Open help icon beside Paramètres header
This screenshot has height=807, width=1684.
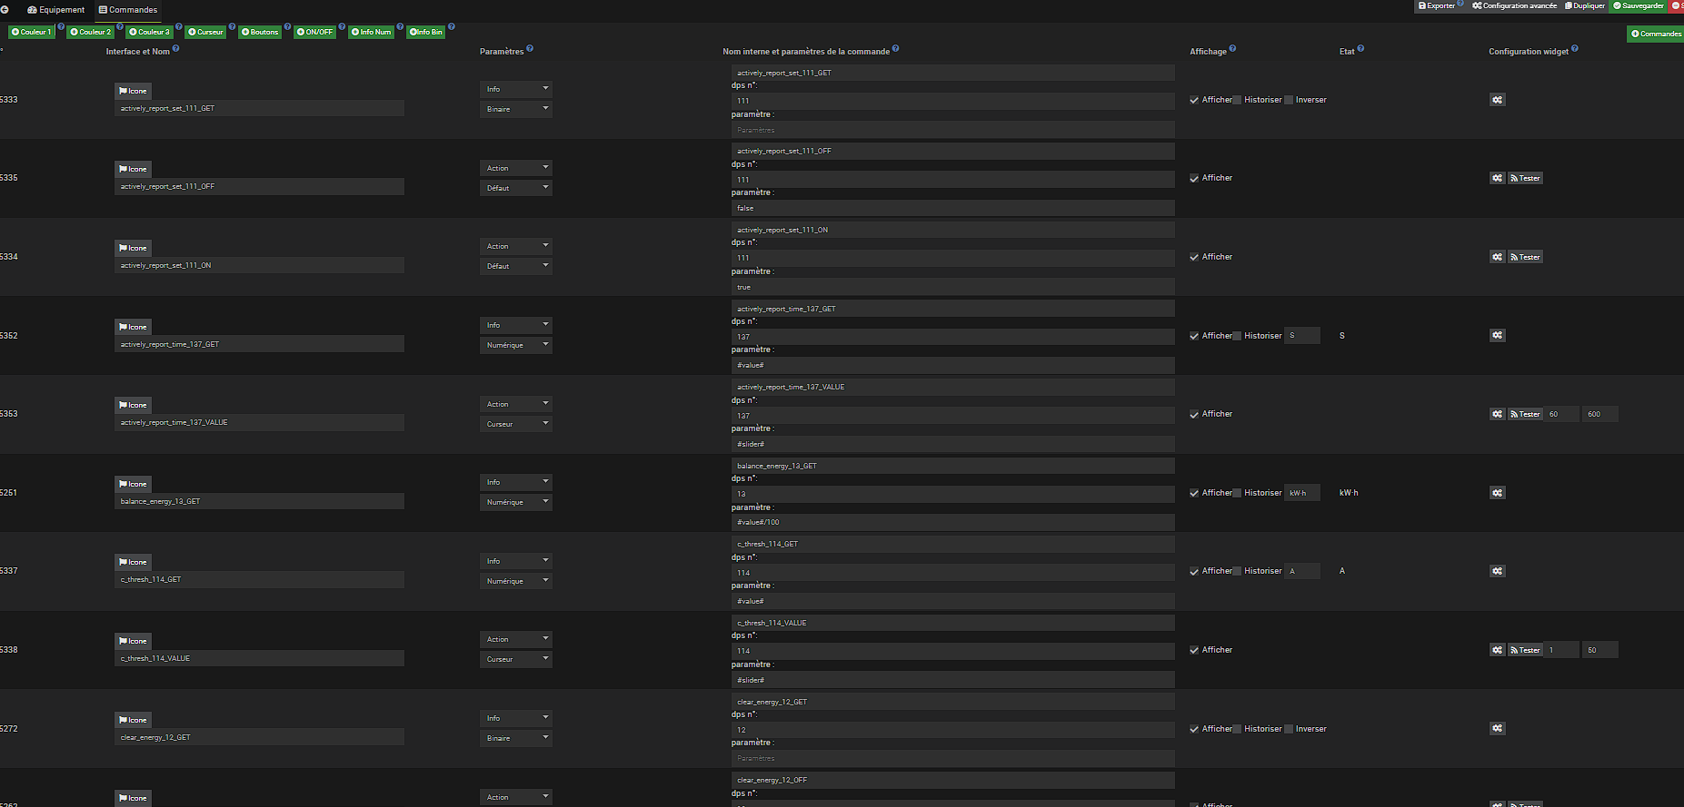pos(530,49)
